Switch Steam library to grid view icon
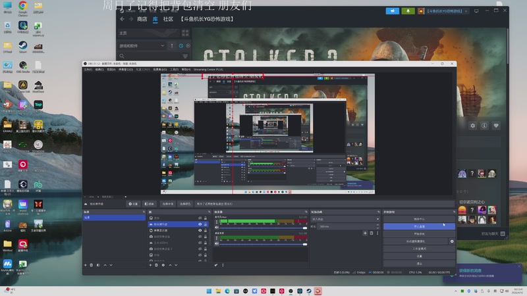Image resolution: width=527 pixels, height=296 pixels. tap(185, 33)
